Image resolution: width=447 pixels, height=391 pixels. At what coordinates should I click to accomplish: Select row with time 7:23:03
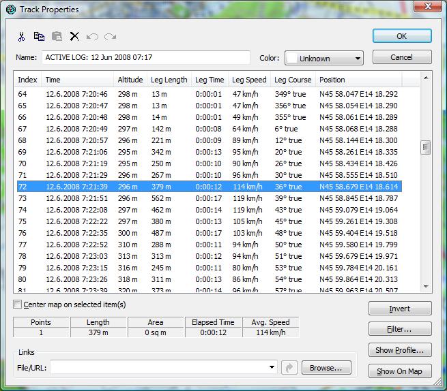210,256
